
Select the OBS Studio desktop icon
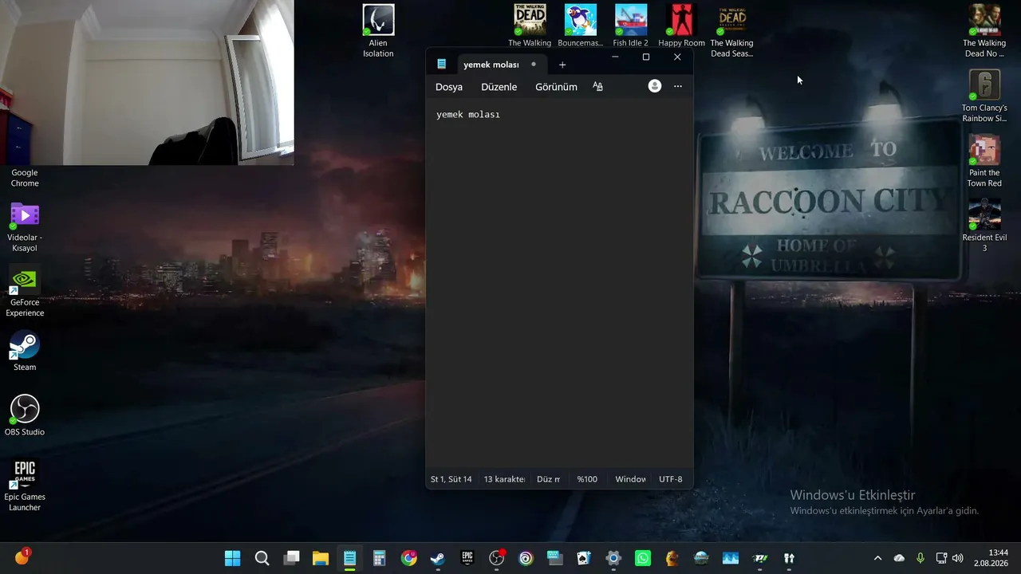[x=25, y=415]
